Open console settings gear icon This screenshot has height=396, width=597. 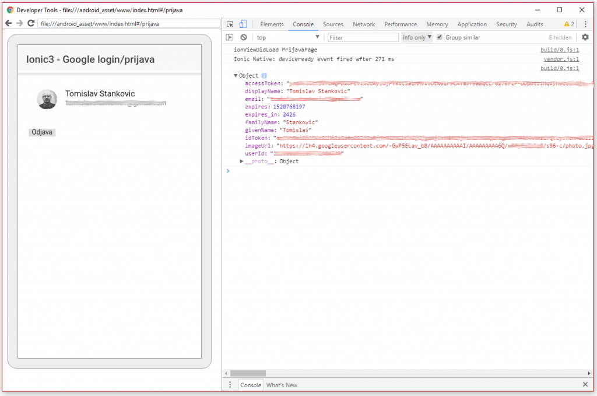click(585, 37)
